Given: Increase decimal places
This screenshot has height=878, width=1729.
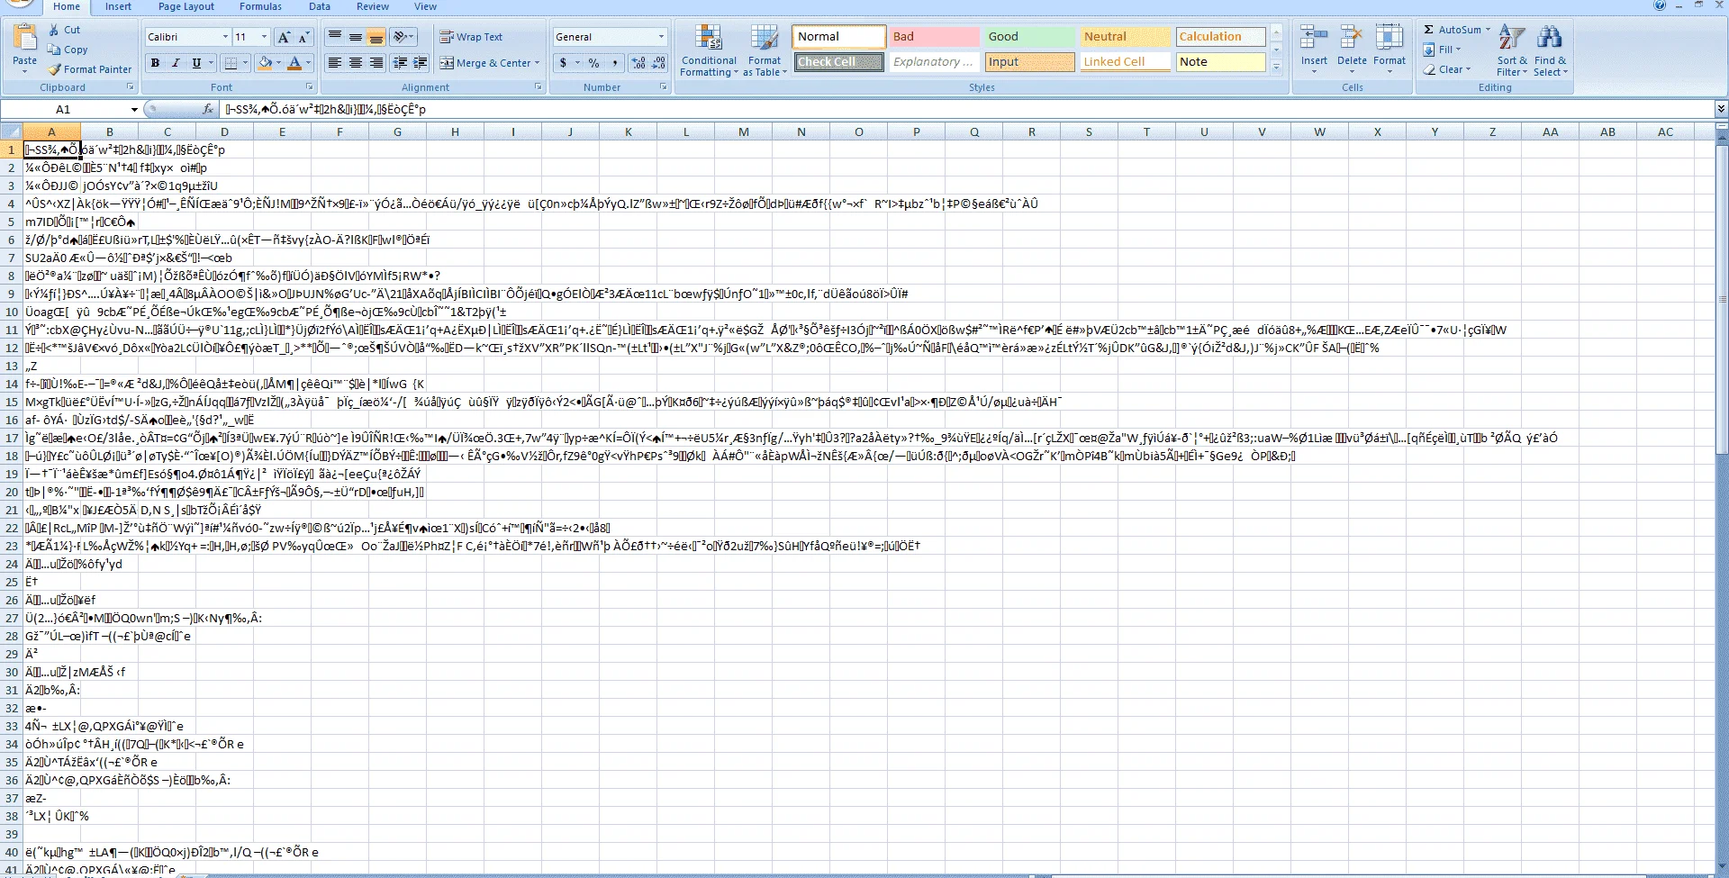Looking at the screenshot, I should (x=638, y=63).
